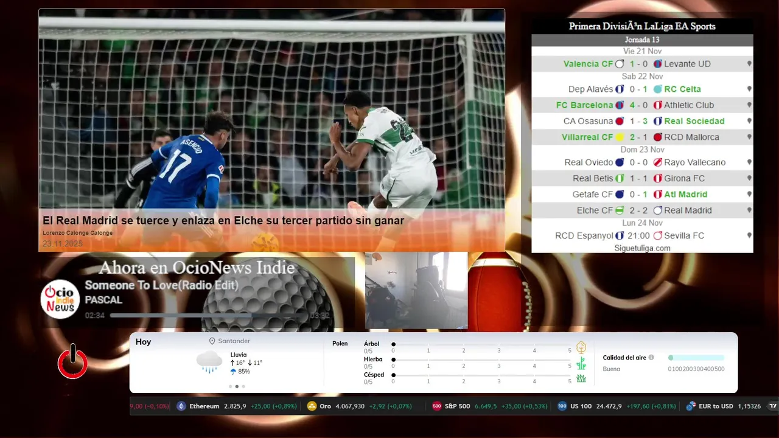Select first weather carousel dot
This screenshot has height=438, width=779.
tap(230, 386)
